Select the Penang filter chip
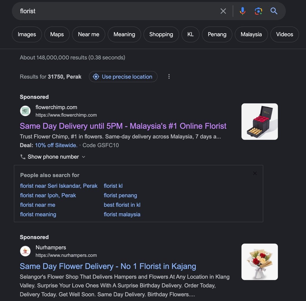 click(217, 34)
